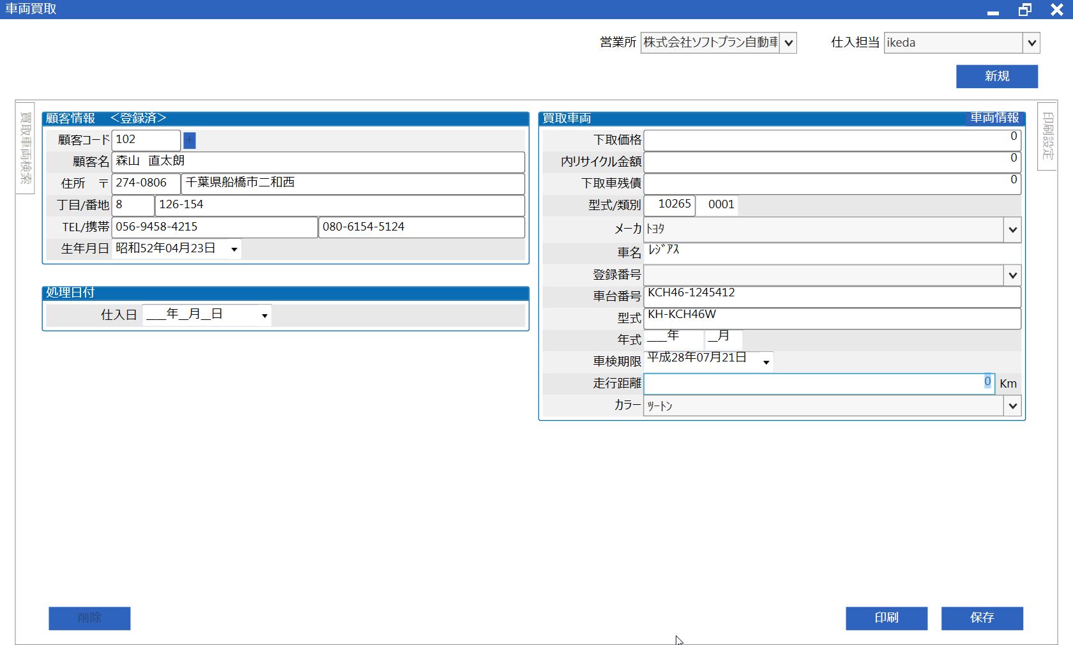Restore down the 車両買取 window
Image resolution: width=1073 pixels, height=645 pixels.
[x=1025, y=10]
